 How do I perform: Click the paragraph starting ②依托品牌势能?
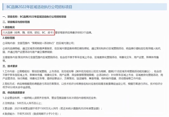tap(82, 50)
